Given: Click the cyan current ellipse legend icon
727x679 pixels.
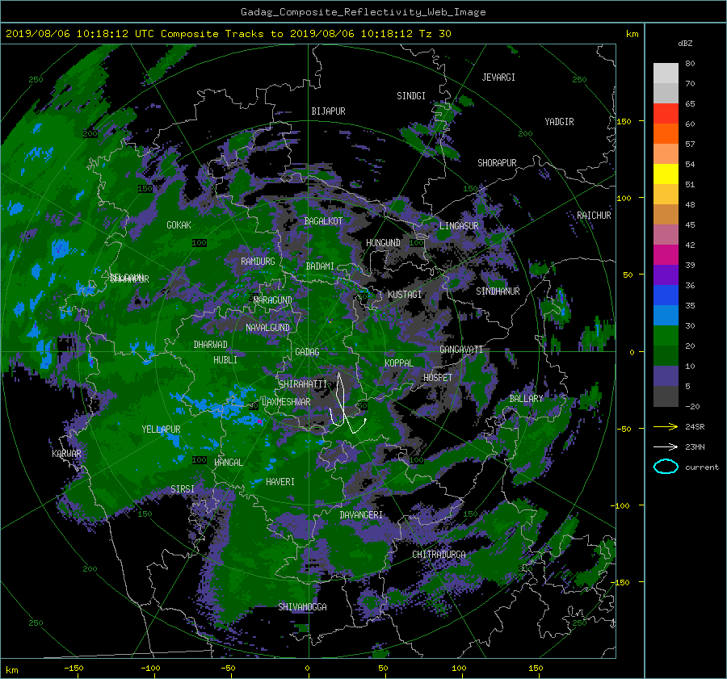Looking at the screenshot, I should tap(666, 467).
